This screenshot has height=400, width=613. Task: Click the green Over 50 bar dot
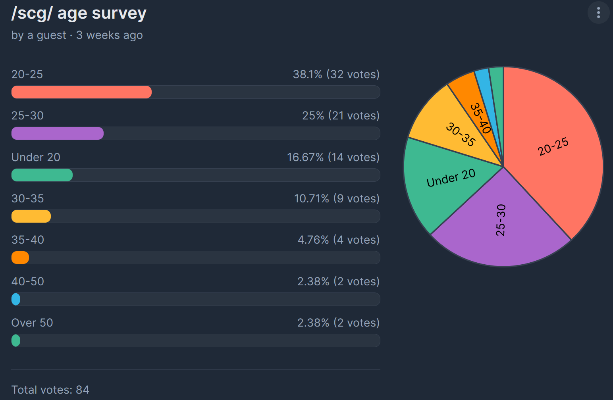[x=16, y=340]
